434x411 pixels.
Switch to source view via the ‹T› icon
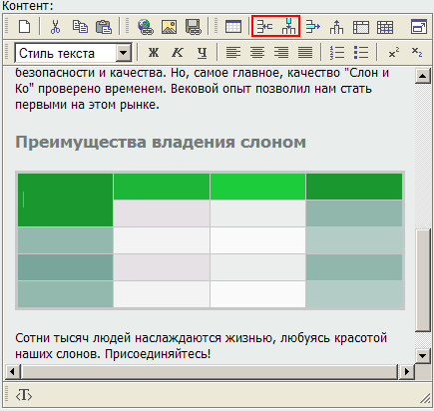coord(24,396)
